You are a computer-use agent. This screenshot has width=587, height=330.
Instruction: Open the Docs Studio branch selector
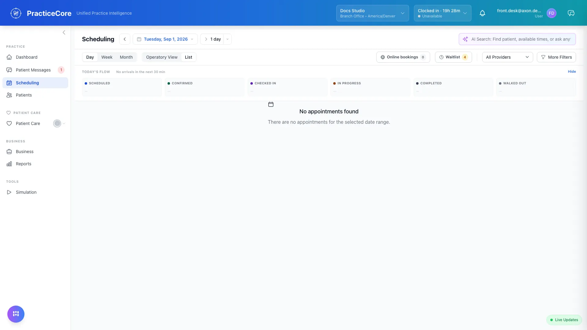click(372, 13)
